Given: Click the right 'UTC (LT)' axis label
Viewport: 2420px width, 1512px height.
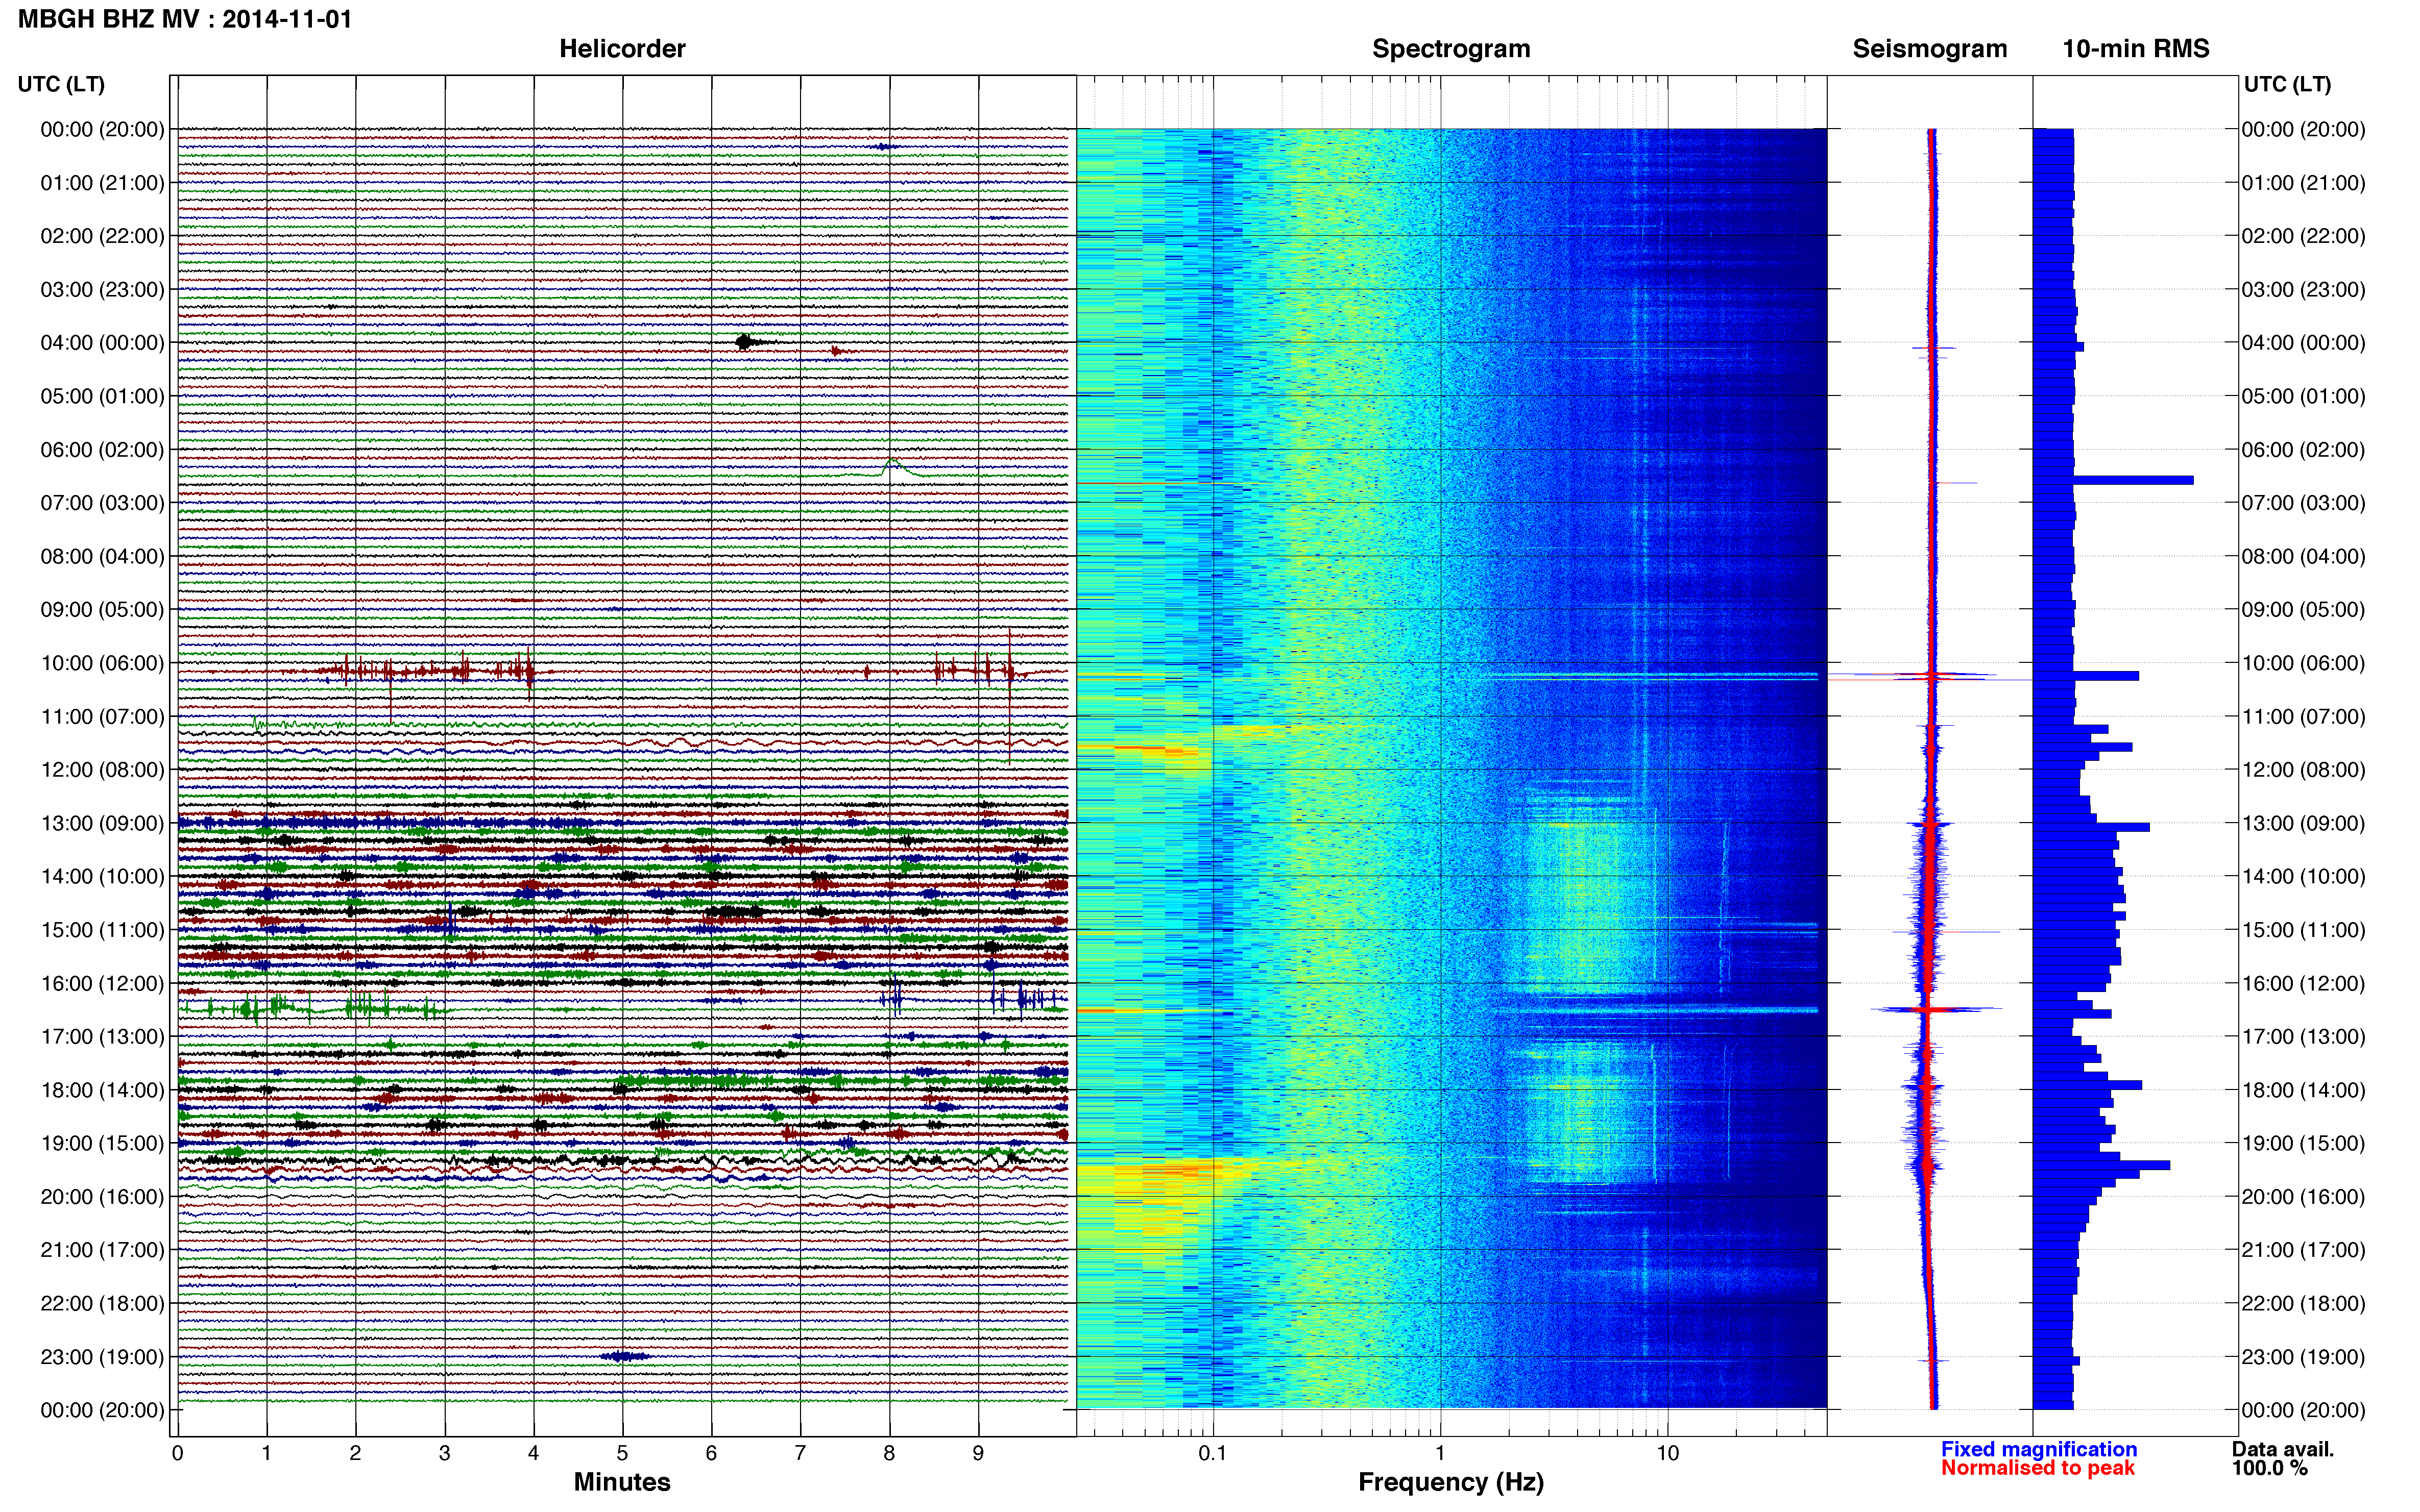Looking at the screenshot, I should (x=2287, y=84).
